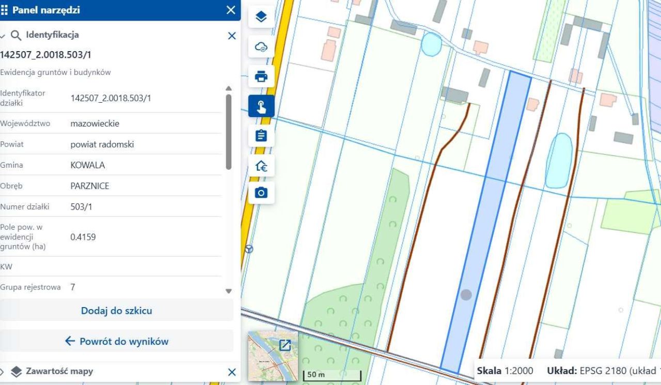Open the print map tool
The height and width of the screenshot is (385, 661).
click(261, 77)
